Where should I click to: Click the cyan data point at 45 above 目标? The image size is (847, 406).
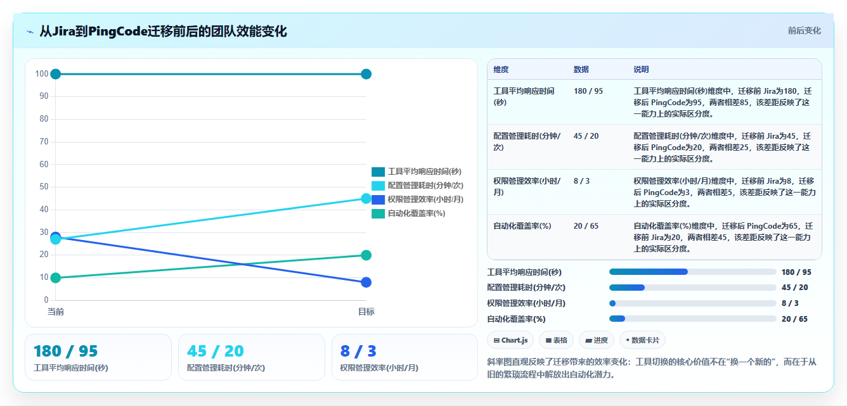(x=366, y=198)
